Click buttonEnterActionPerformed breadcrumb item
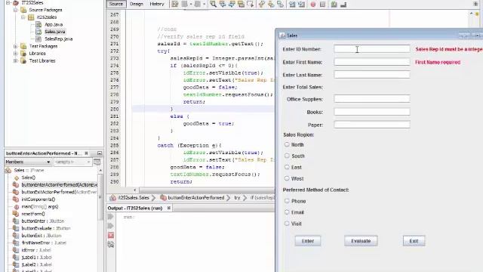483x272 pixels. point(193,198)
